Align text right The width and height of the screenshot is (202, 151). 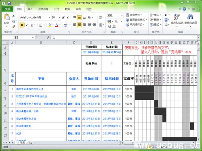[84, 25]
